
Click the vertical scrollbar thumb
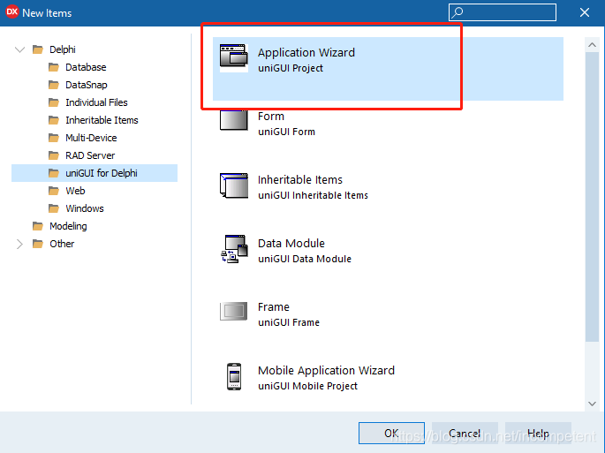point(592,197)
